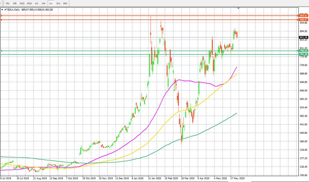
Task: Toggle the M15 timeframe
Action: tap(22, 3)
